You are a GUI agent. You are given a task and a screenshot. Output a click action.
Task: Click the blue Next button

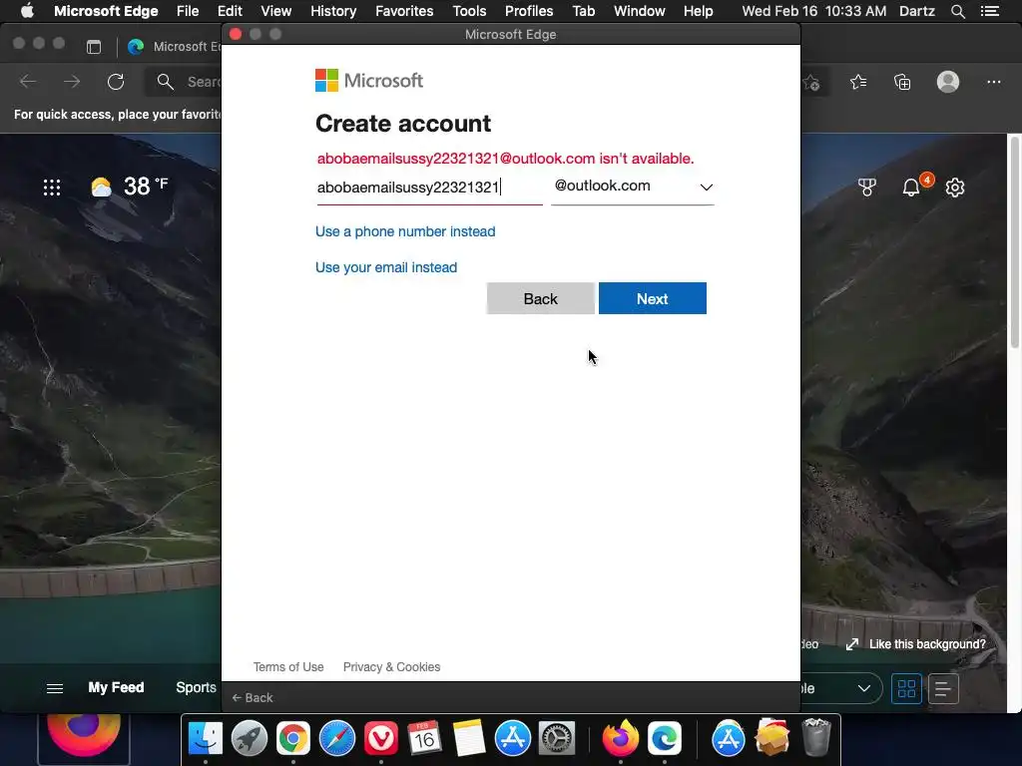(x=653, y=298)
